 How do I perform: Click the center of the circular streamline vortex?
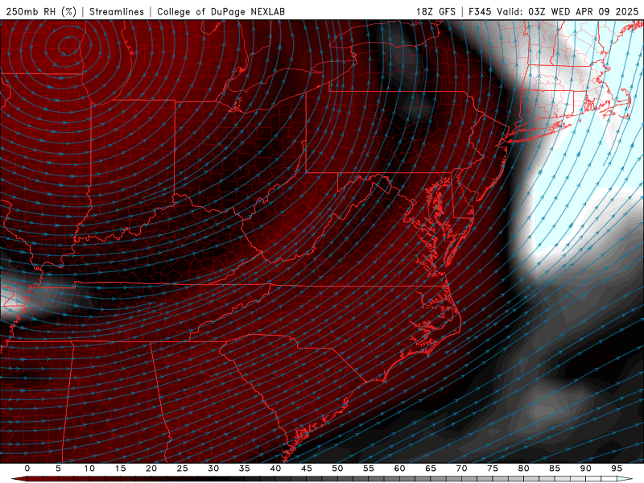click(x=68, y=46)
